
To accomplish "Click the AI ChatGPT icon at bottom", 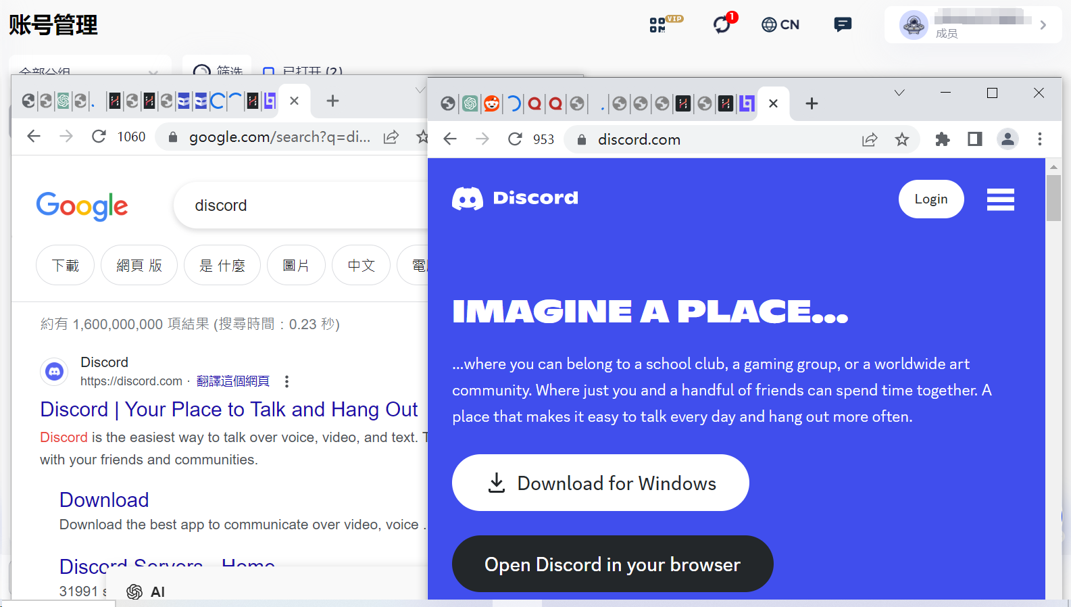I will (134, 592).
